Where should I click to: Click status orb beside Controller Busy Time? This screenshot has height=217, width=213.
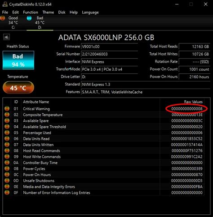click(7, 162)
